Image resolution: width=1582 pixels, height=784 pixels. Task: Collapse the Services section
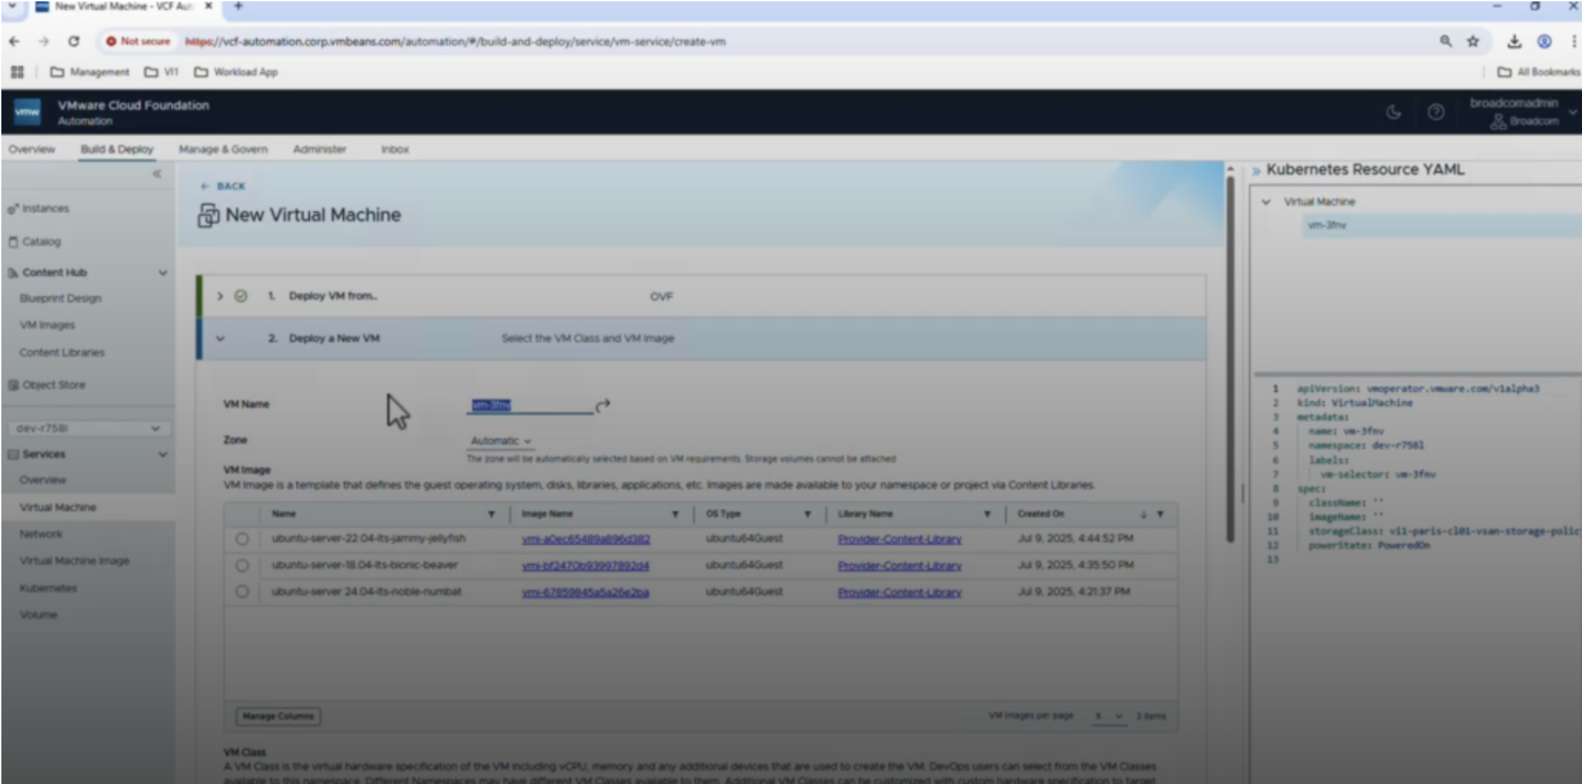tap(163, 455)
